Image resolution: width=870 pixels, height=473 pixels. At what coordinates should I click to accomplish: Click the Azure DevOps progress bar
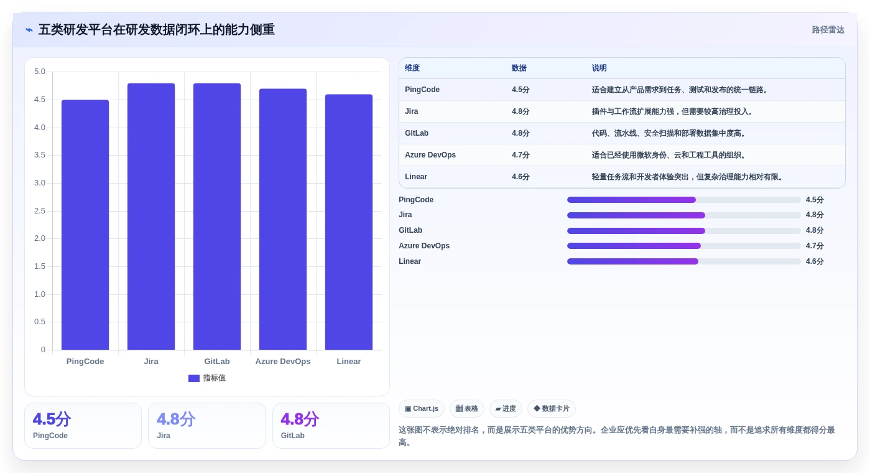[x=684, y=246]
